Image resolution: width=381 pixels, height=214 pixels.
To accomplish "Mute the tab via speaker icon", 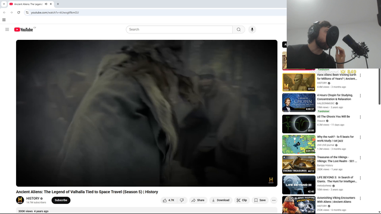I will pos(46,4).
